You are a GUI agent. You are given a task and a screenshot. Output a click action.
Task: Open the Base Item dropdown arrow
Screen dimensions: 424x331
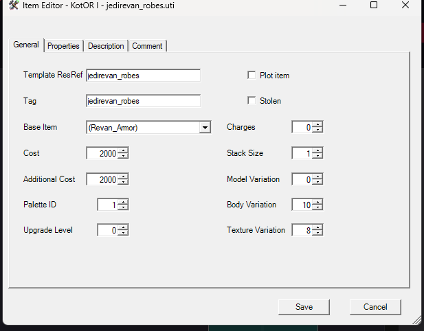click(205, 127)
